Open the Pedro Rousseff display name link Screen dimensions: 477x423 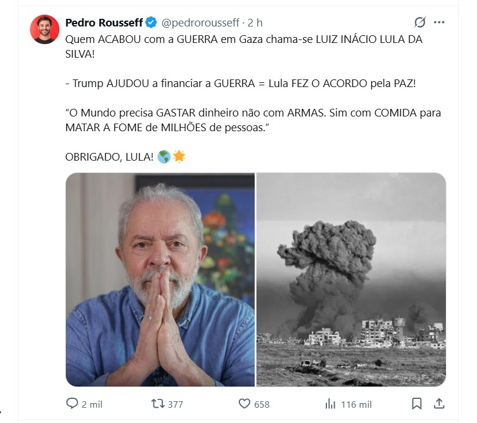tap(104, 22)
